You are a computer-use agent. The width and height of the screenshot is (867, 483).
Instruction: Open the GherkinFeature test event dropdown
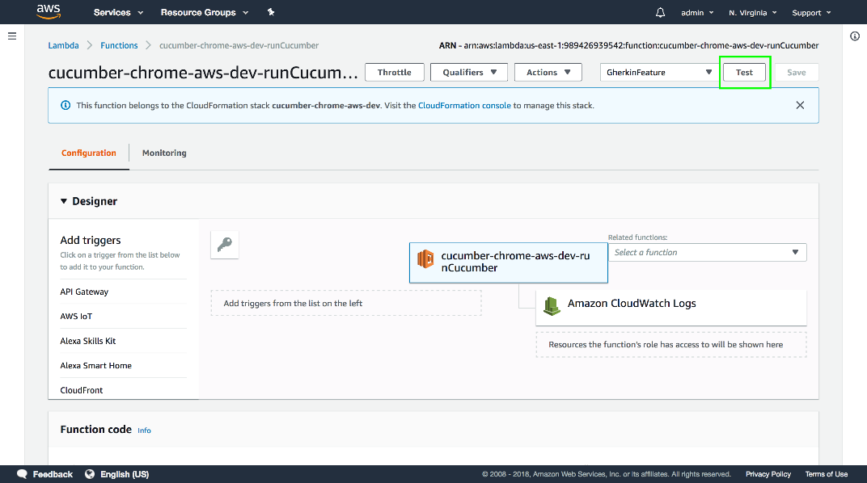tap(659, 73)
